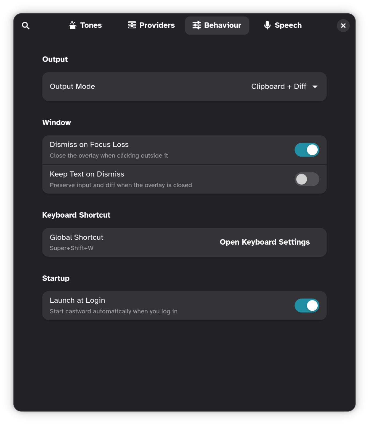This screenshot has height=425, width=369.
Task: Click the dropdown arrow beside Clipboard + Diff
Action: pyautogui.click(x=316, y=87)
